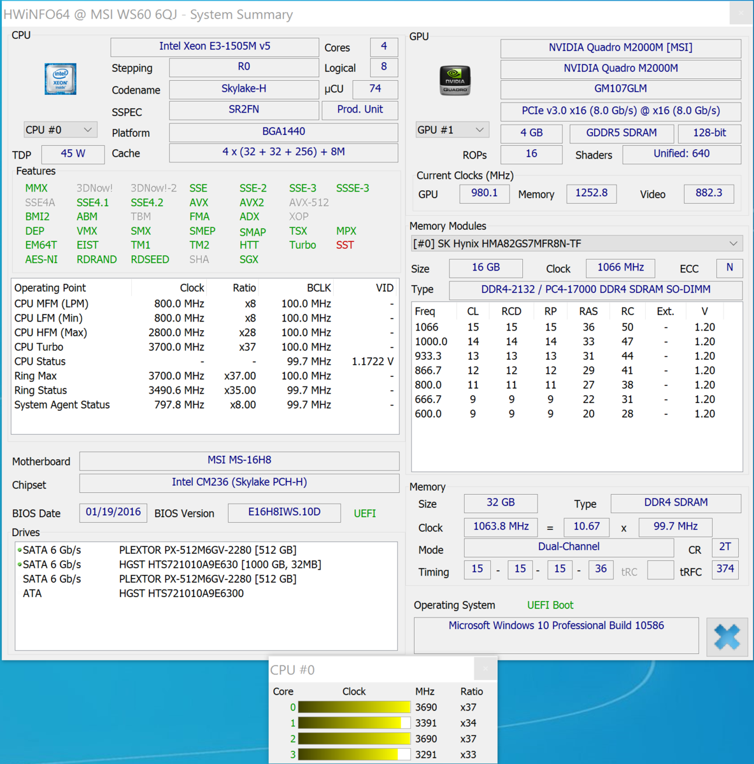Open the CPU #0 selector dropdown

tap(60, 130)
